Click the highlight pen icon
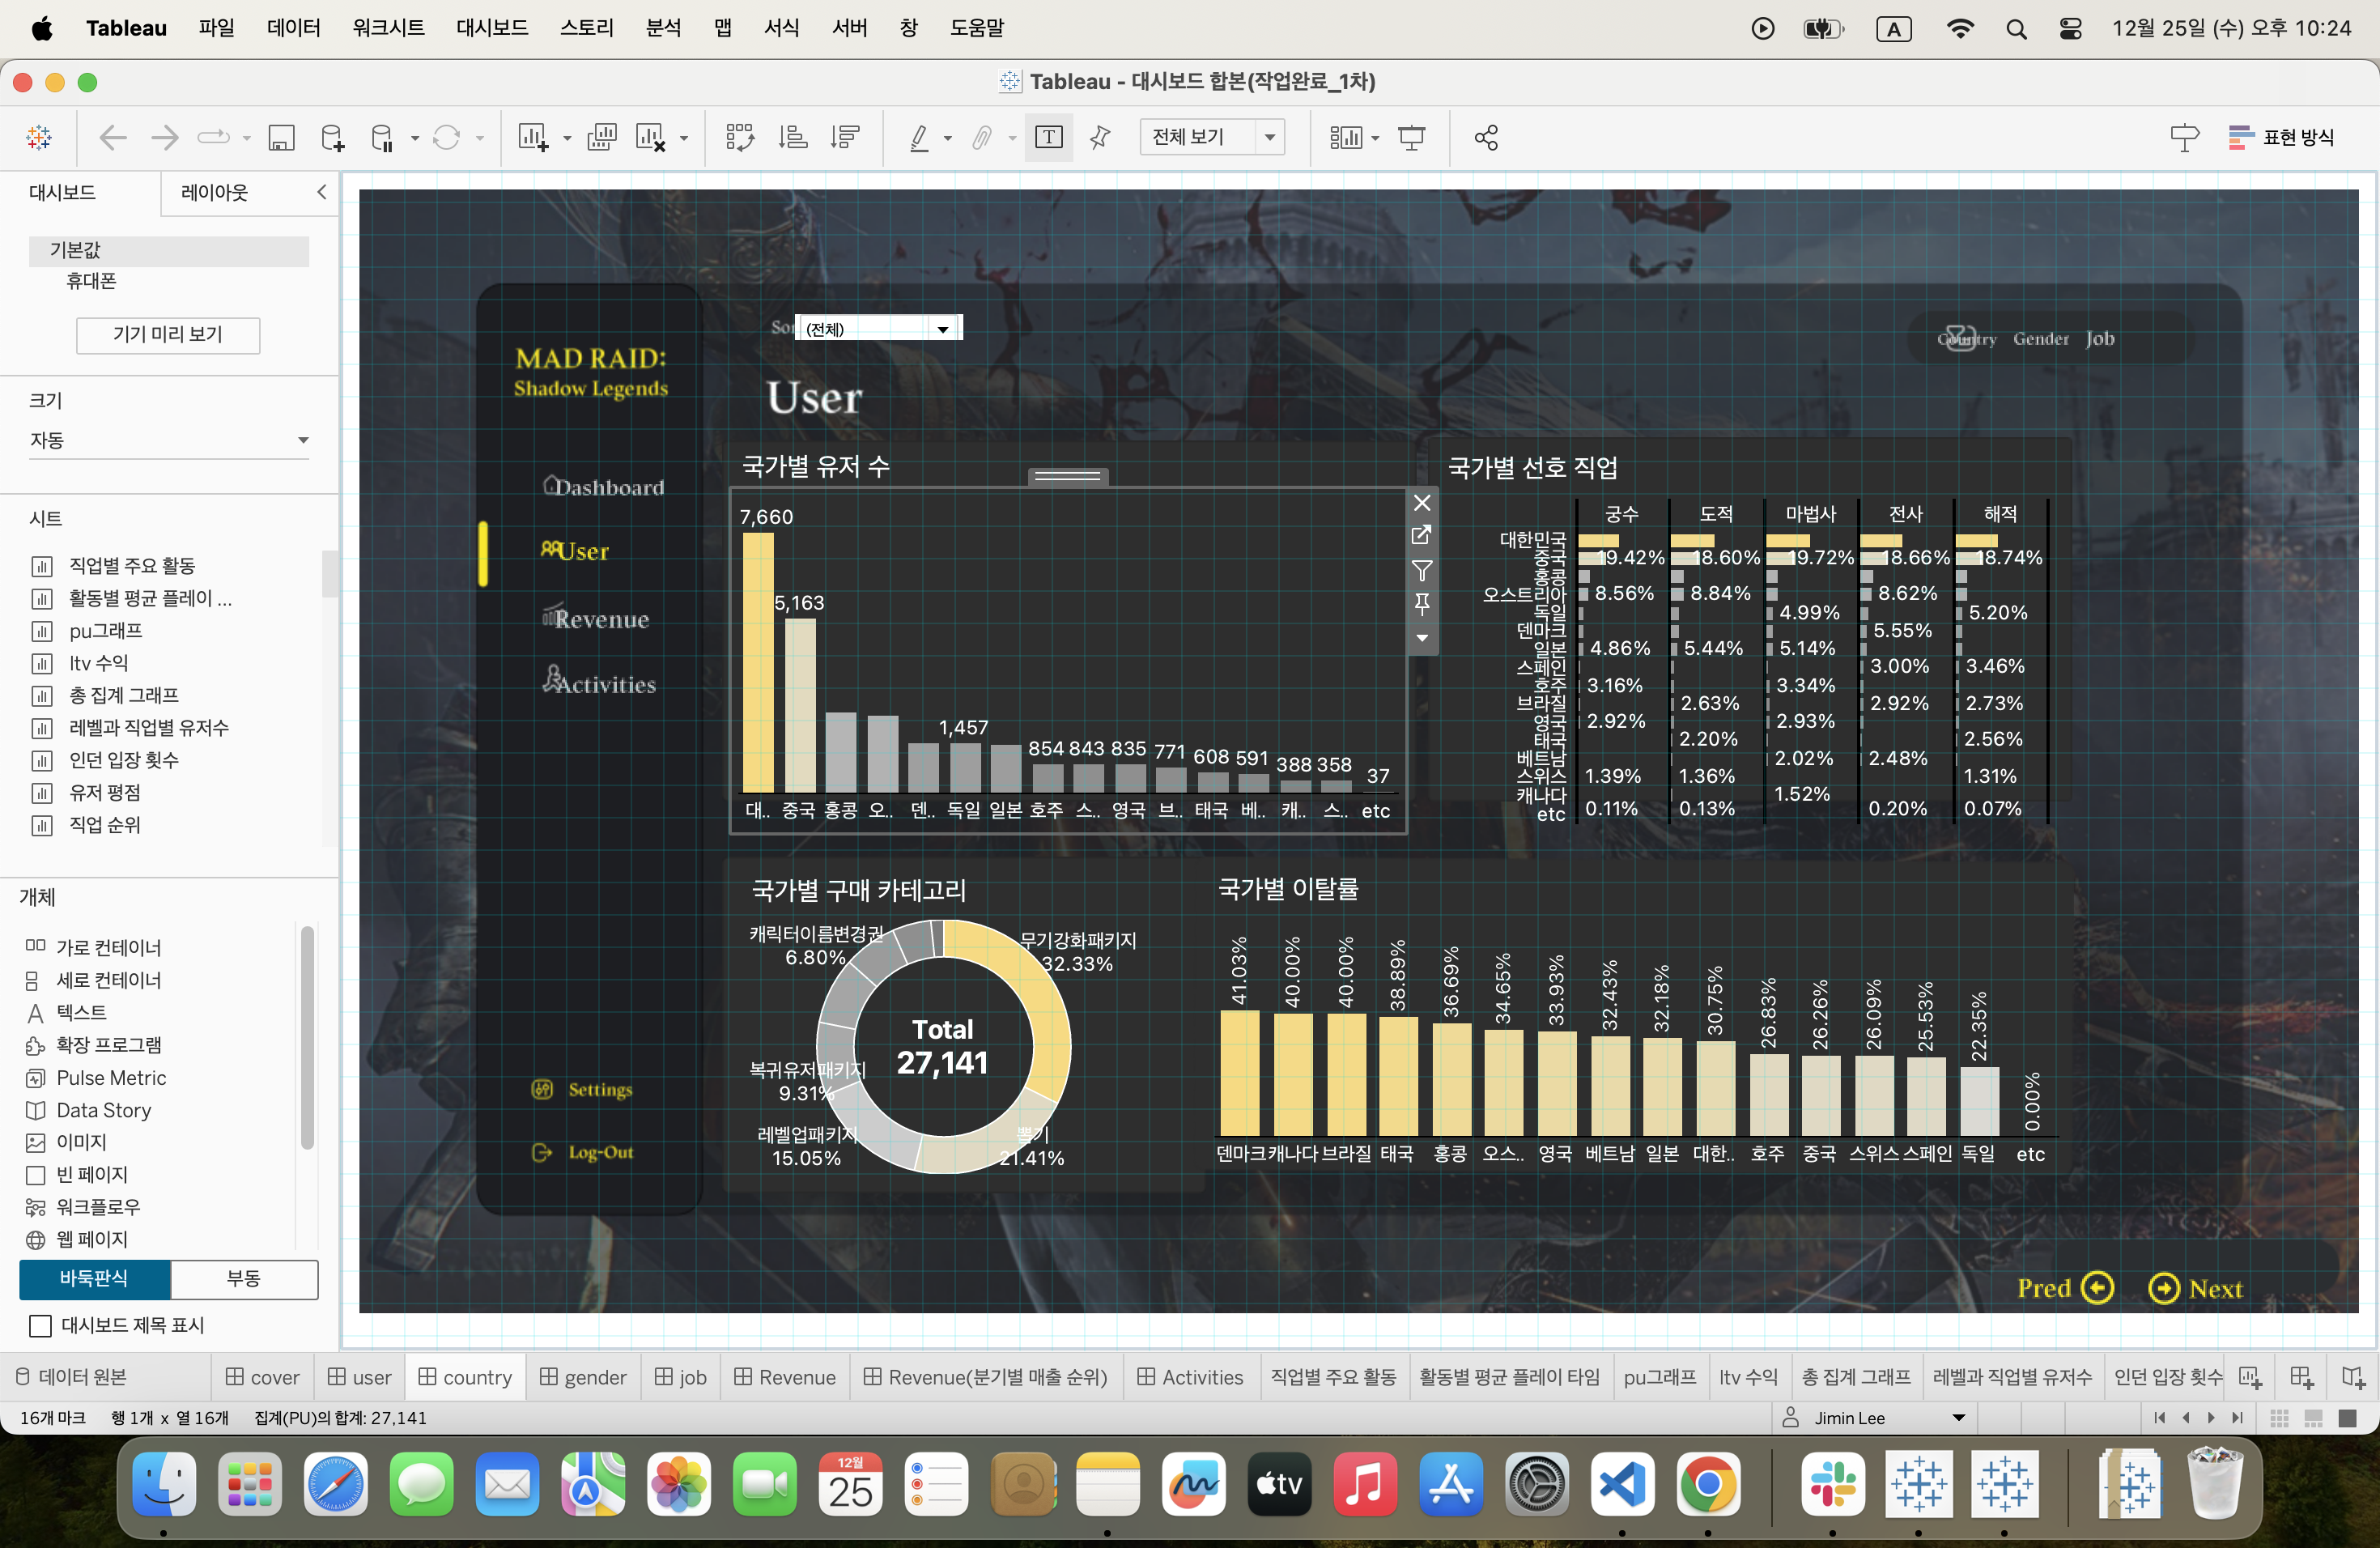This screenshot has height=1548, width=2380. pyautogui.click(x=919, y=137)
